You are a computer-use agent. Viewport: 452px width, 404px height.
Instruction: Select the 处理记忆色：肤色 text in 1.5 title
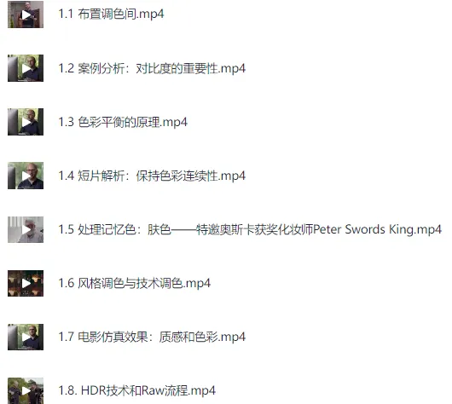click(x=125, y=229)
